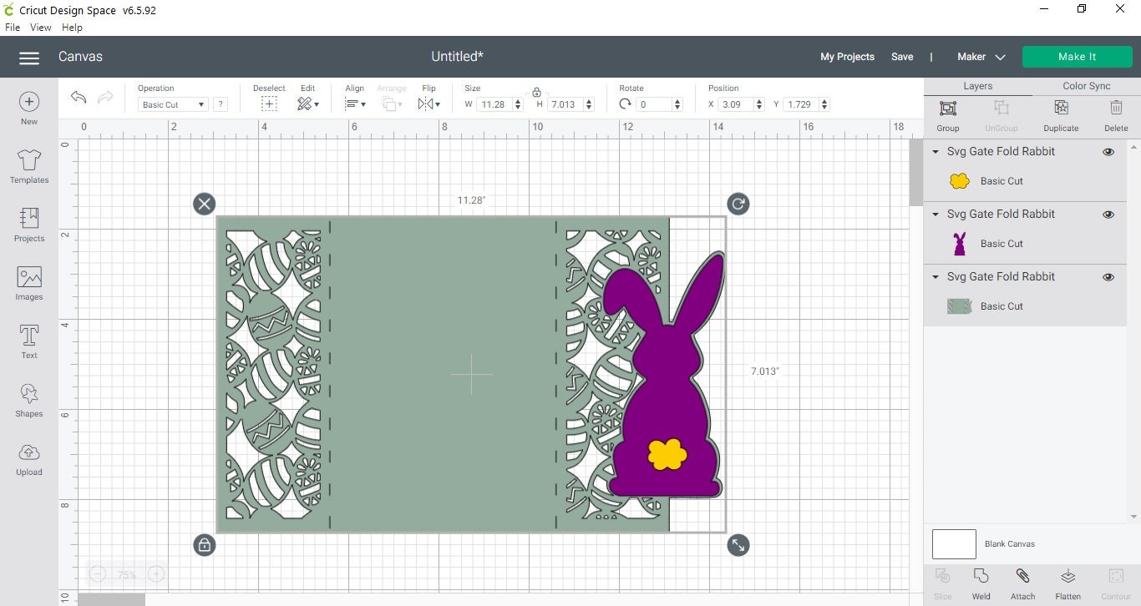Switch to the Color Sync tab
This screenshot has width=1141, height=606.
coord(1087,86)
